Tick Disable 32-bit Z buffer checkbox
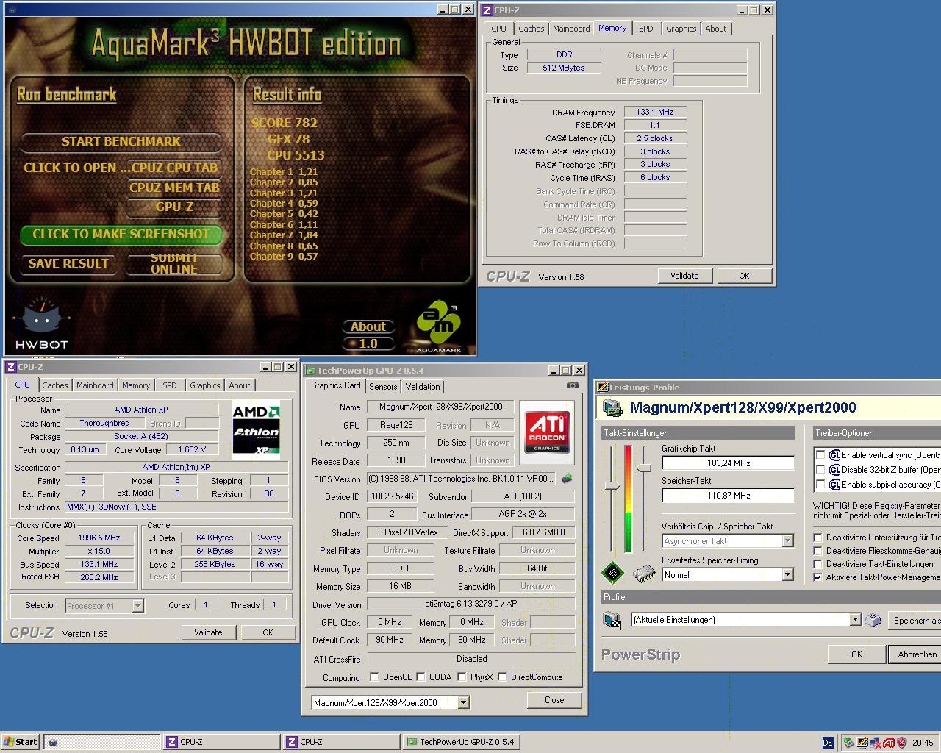The image size is (941, 753). [820, 470]
